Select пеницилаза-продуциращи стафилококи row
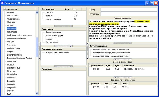 (112, 53)
